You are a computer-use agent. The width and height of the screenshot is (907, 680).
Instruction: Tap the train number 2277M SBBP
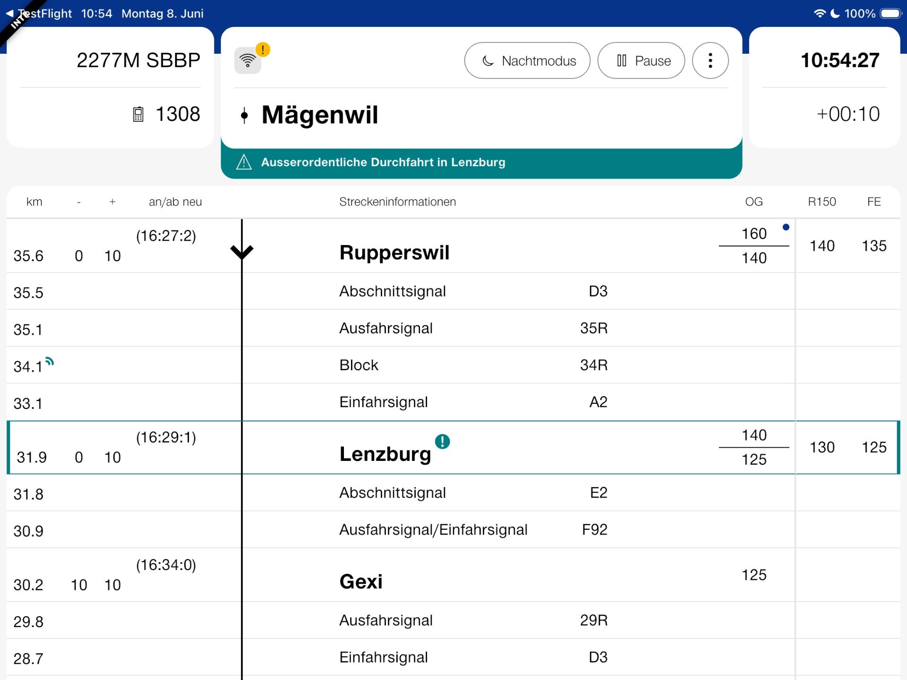tap(138, 60)
